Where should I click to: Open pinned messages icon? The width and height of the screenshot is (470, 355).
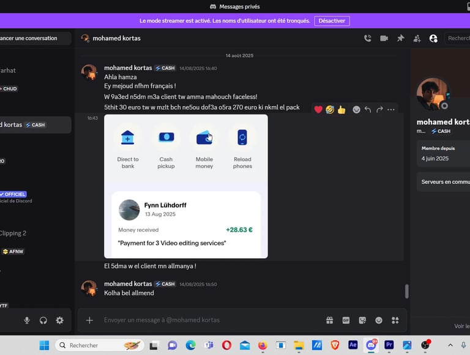[400, 38]
